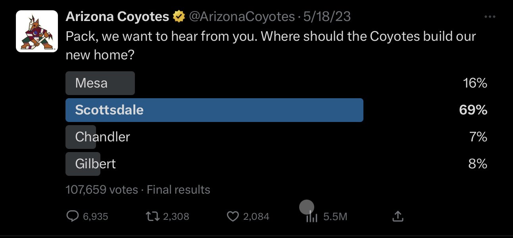513x238 pixels.
Task: Click the gold verified badge
Action: pos(179,17)
